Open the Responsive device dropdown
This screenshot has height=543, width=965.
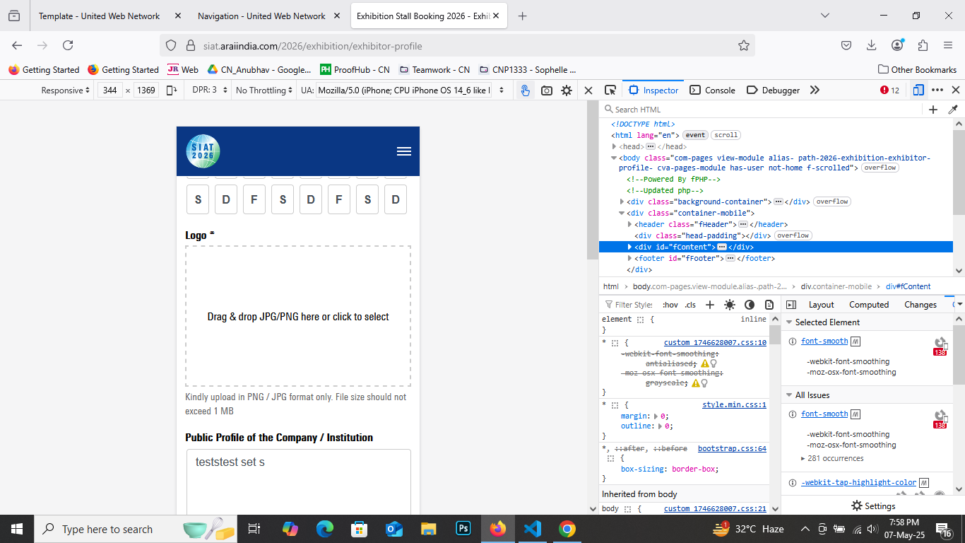click(x=65, y=90)
